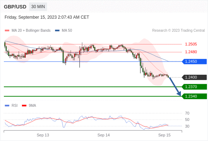Click the MA 50 legend blue swatch
This screenshot has height=141, width=208.
click(x=57, y=31)
